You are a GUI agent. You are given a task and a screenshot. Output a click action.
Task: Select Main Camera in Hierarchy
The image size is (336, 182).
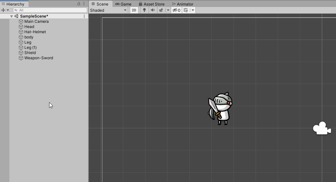[36, 21]
